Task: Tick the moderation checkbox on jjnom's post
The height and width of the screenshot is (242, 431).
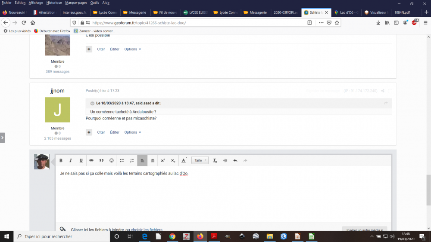Action: (390, 91)
